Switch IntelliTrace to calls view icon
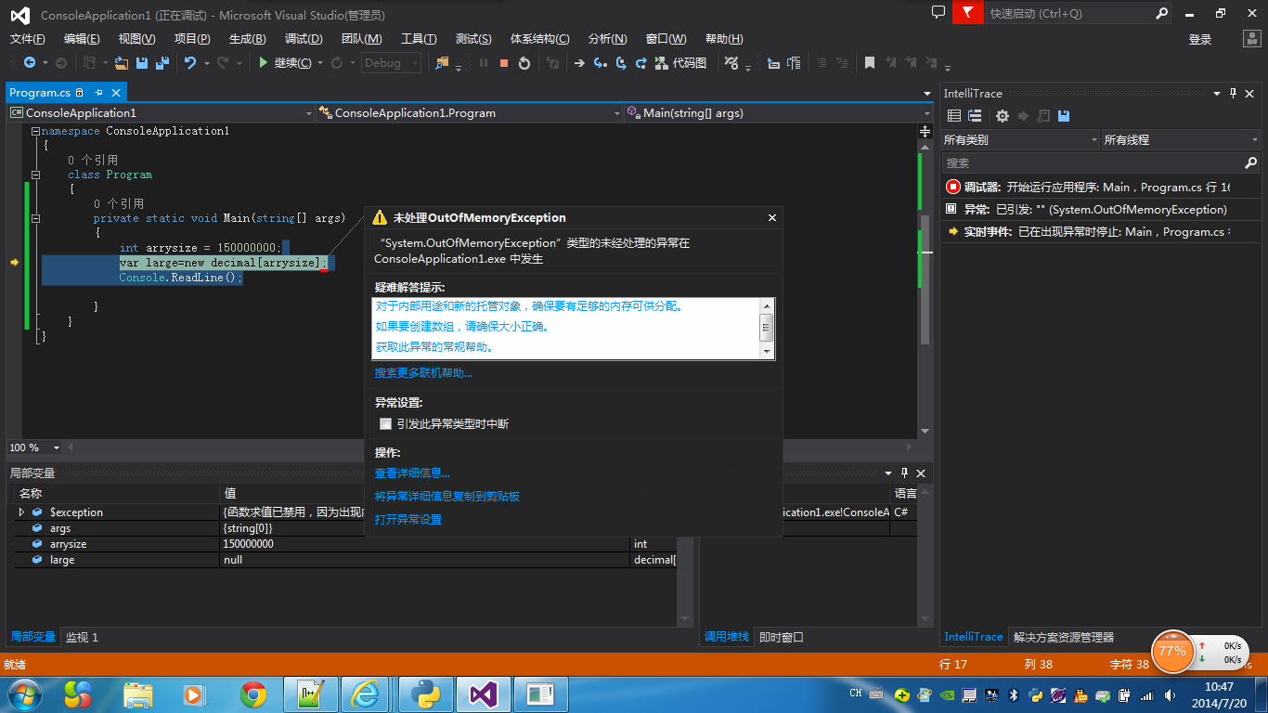Image resolution: width=1268 pixels, height=713 pixels. click(975, 116)
